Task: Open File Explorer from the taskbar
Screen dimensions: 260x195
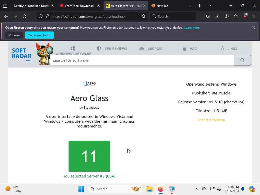Action: (150, 189)
